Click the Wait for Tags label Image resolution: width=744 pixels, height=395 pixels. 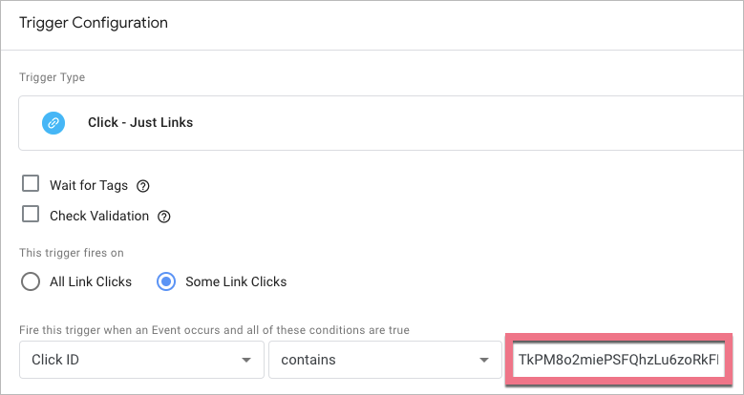click(x=90, y=186)
